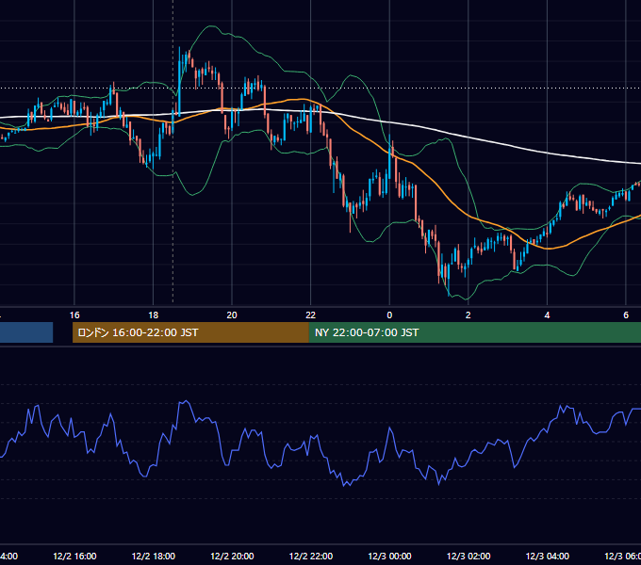
Task: Click the 18 hour label on the price chart axis
Action: coord(154,315)
